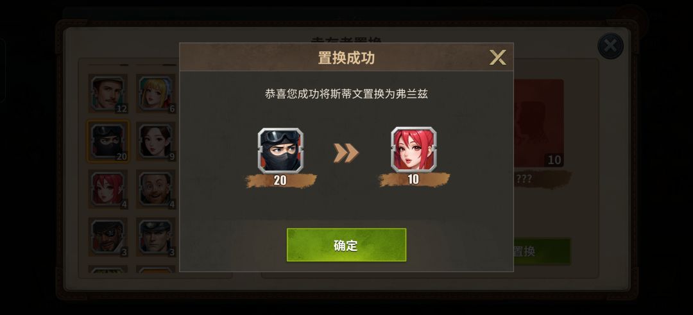
Task: Select red-haired hero with count 4 in list
Action: 108,189
